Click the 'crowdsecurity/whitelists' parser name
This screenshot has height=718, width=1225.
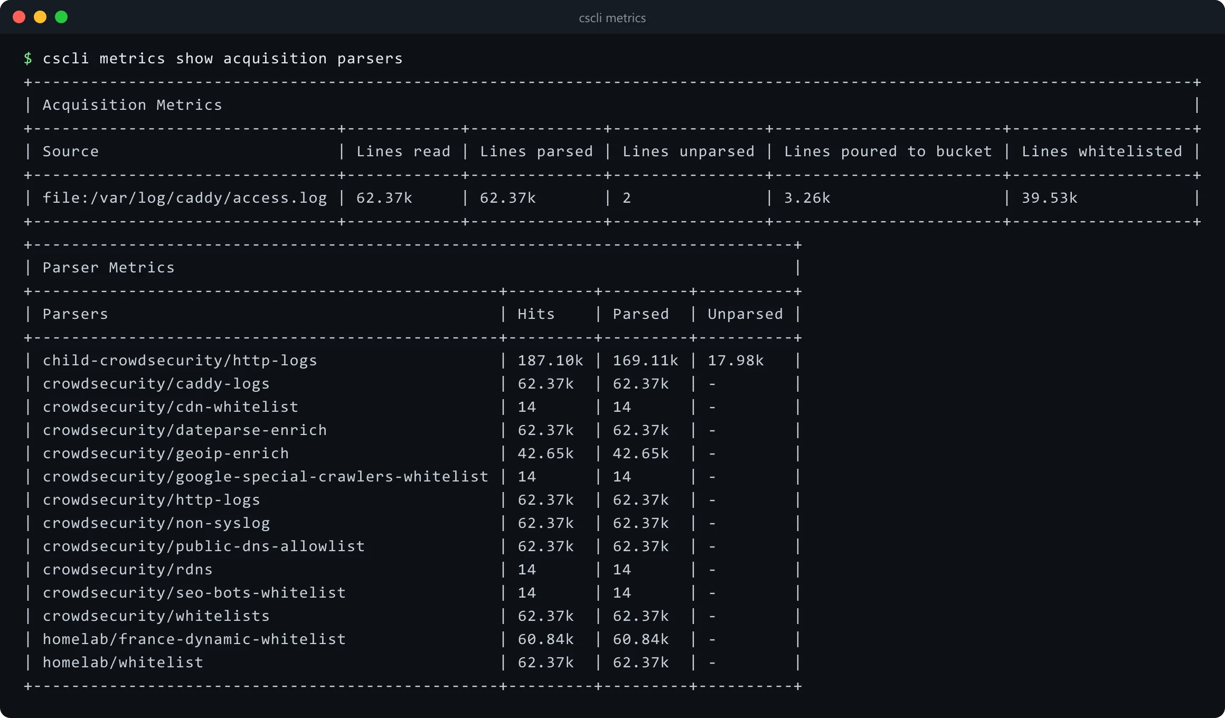(x=156, y=616)
